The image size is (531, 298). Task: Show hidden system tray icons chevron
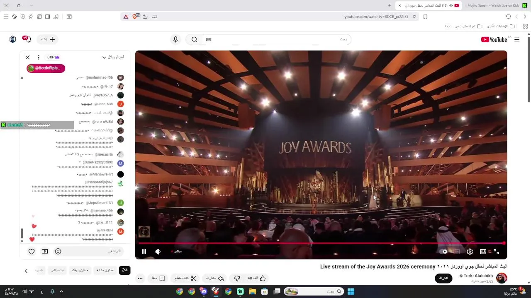click(x=61, y=291)
